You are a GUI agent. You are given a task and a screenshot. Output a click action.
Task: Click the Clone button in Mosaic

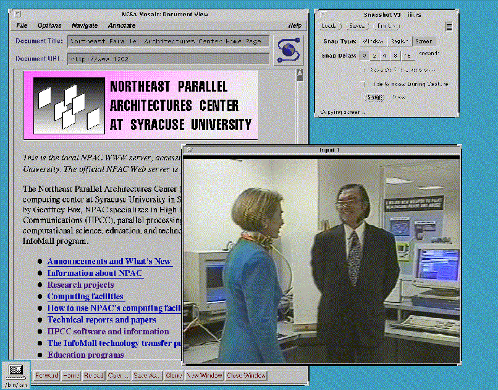tap(174, 375)
